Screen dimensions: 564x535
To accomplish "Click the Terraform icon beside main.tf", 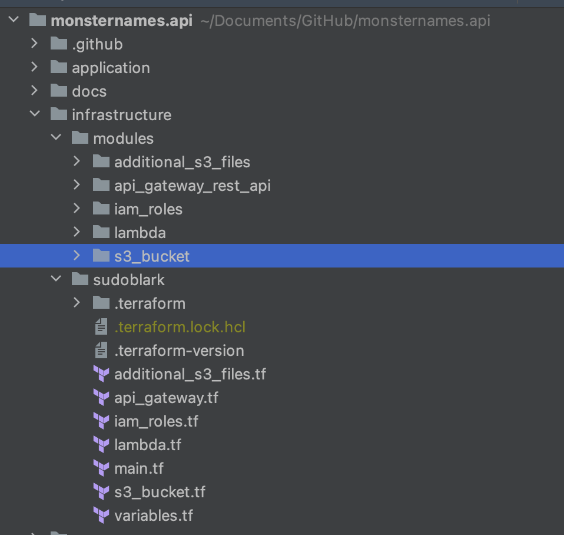I will pyautogui.click(x=101, y=468).
